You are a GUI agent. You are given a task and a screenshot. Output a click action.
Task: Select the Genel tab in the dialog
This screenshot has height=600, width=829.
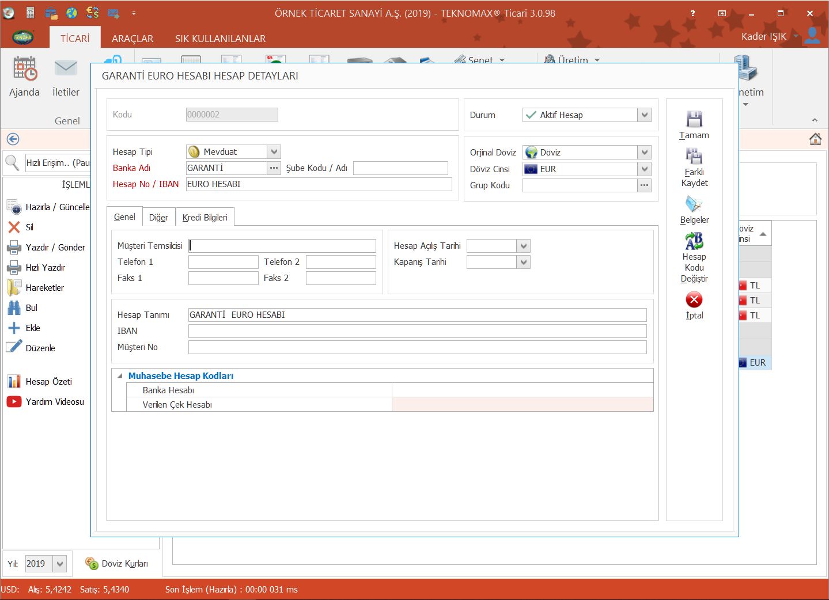[x=124, y=217]
